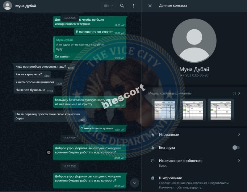Screen dimensions: 247x192
Task: Close the contact info panel
Action: 150,6
